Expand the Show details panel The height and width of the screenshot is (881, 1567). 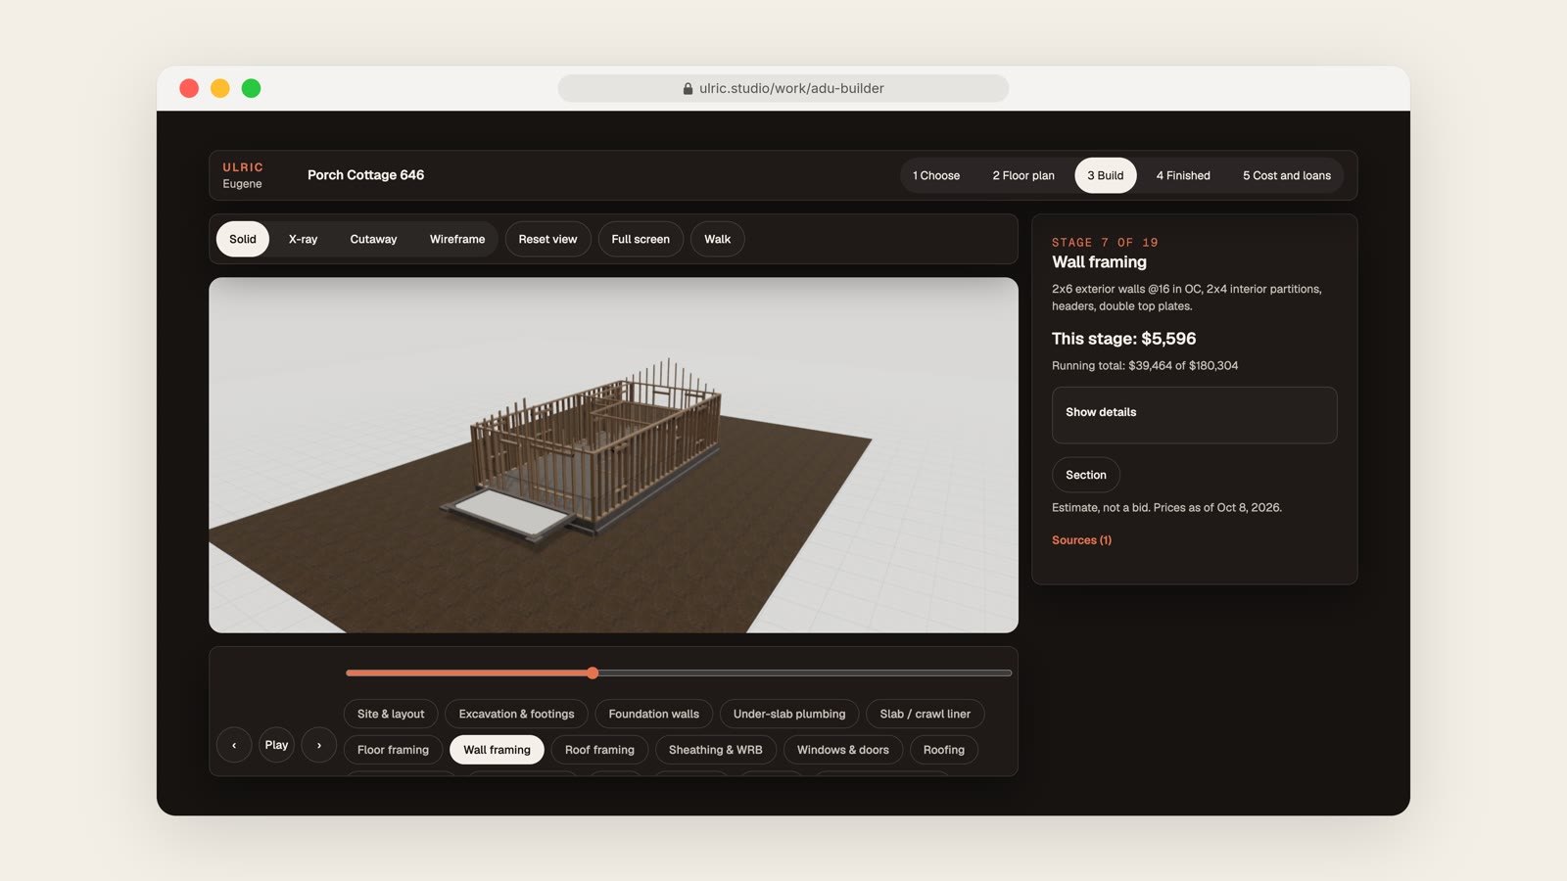[x=1194, y=414]
